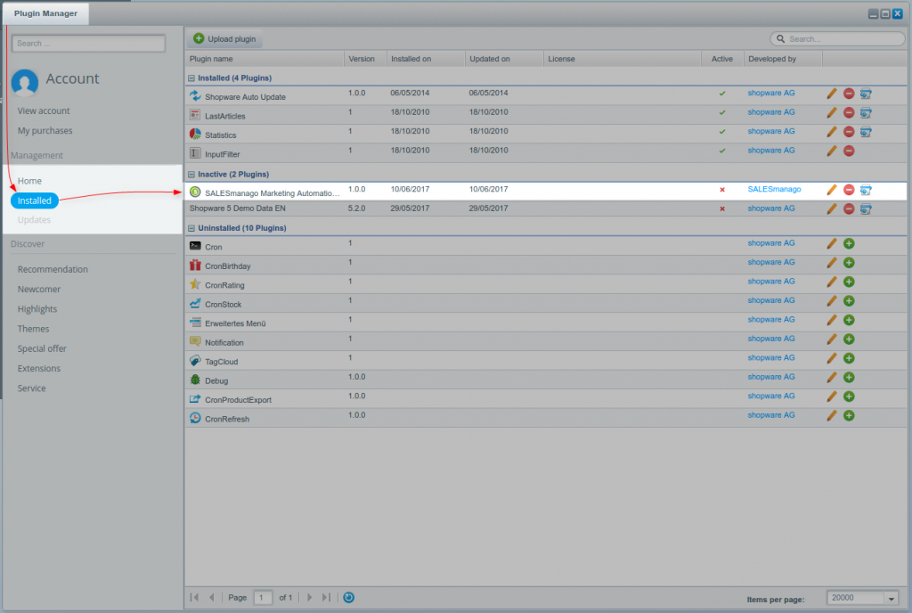
Task: Open the Extensions section
Action: point(39,368)
